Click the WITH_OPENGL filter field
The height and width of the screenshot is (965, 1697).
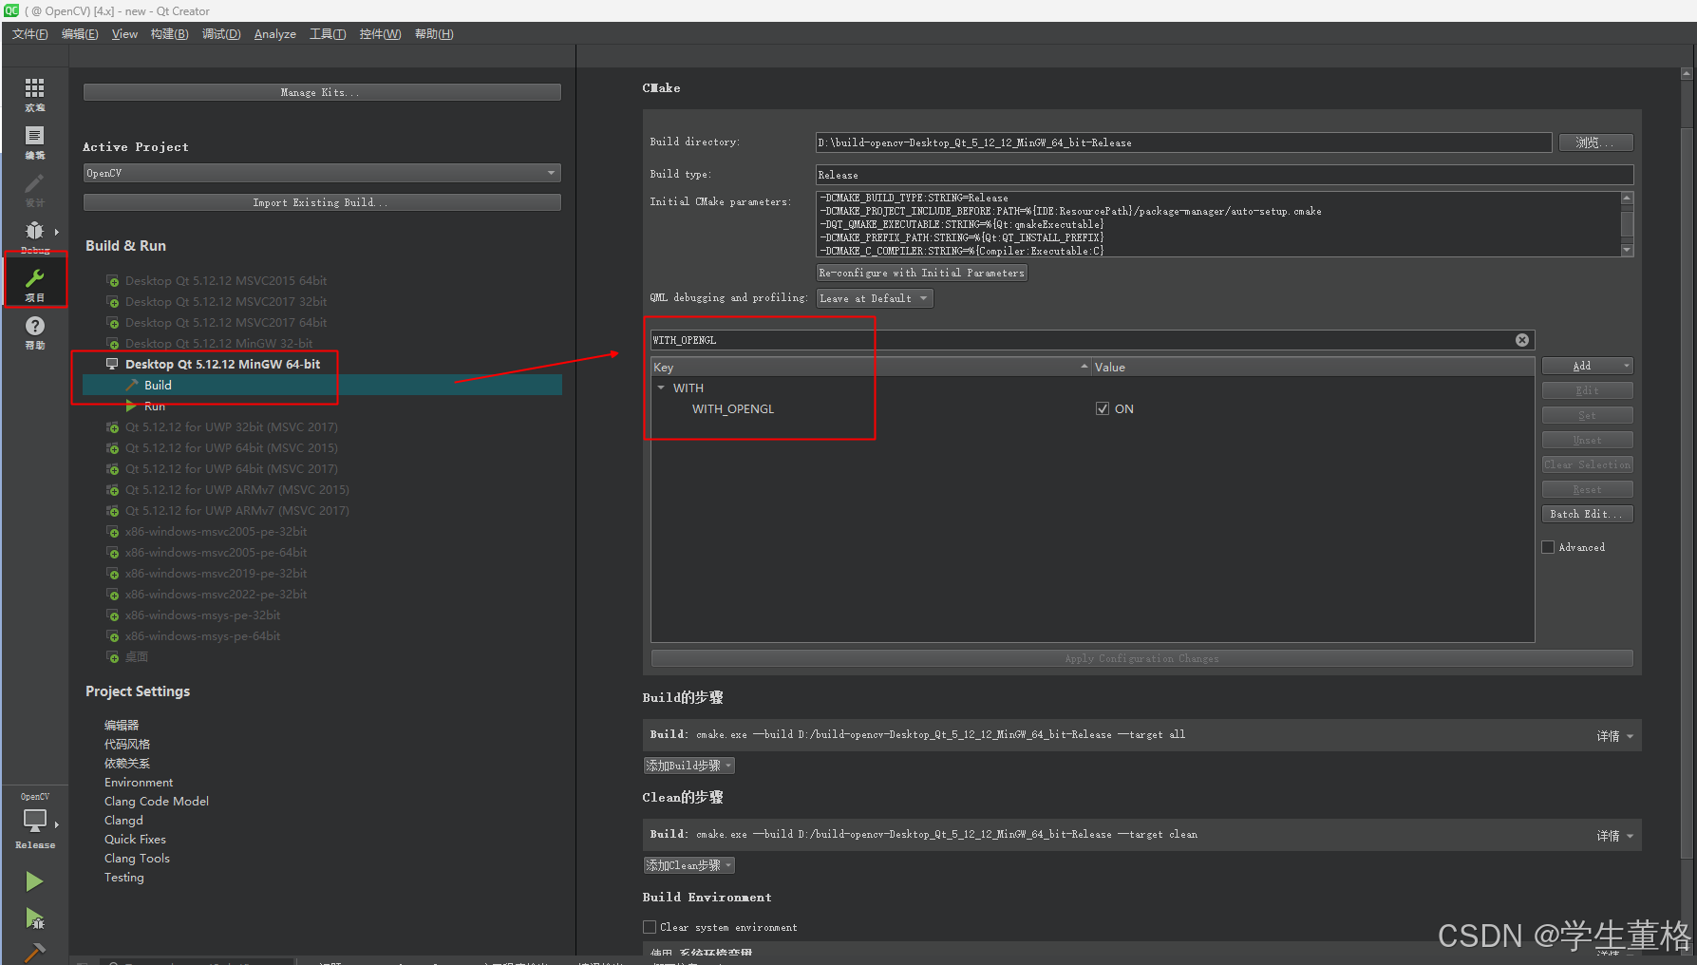click(1092, 340)
